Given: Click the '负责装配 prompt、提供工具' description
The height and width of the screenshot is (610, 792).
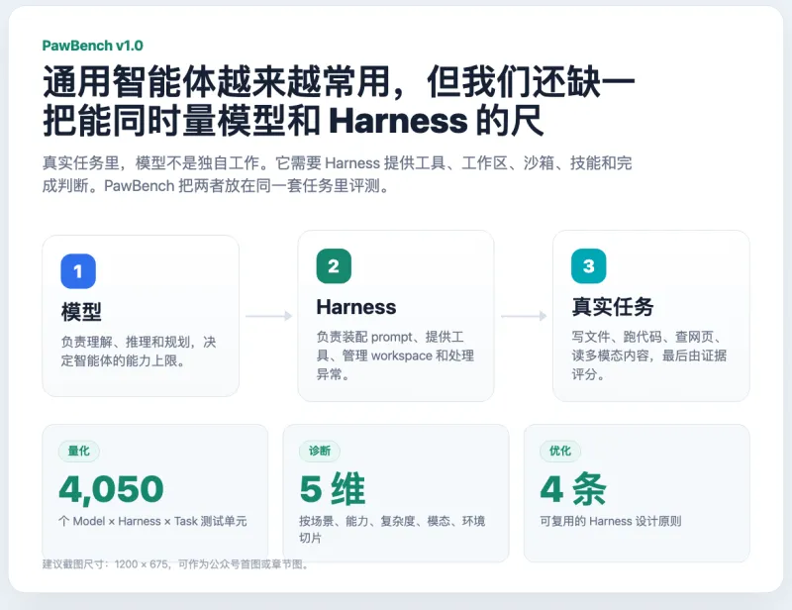Looking at the screenshot, I should [x=395, y=356].
